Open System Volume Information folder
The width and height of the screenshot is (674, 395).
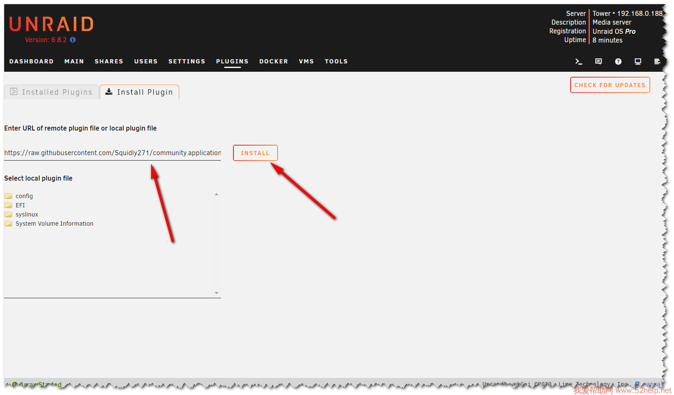pos(54,224)
